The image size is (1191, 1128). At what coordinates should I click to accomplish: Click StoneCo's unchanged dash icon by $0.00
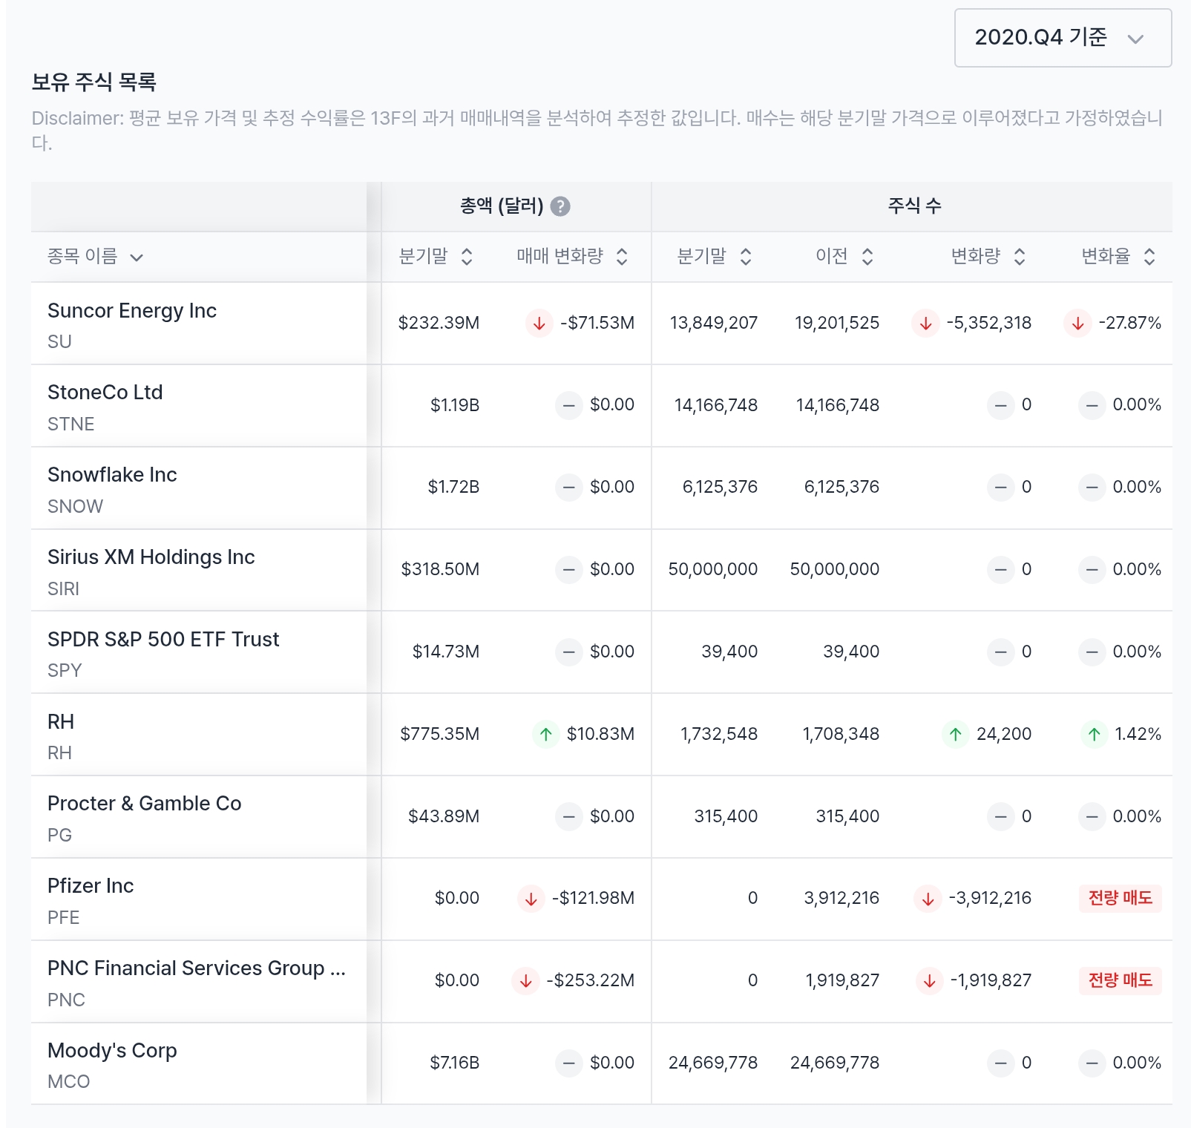pyautogui.click(x=569, y=405)
